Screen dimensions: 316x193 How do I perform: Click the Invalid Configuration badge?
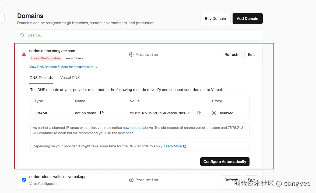46,58
